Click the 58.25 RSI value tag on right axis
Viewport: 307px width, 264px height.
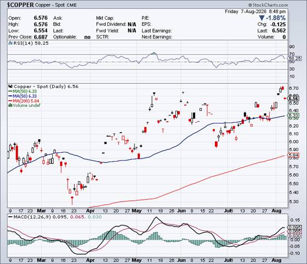click(294, 58)
